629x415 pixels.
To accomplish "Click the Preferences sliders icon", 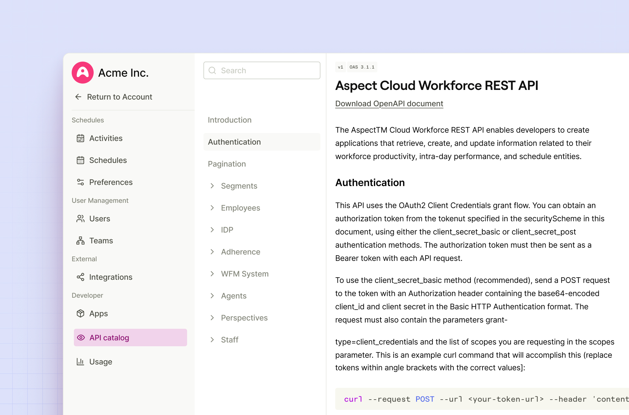I will (81, 182).
